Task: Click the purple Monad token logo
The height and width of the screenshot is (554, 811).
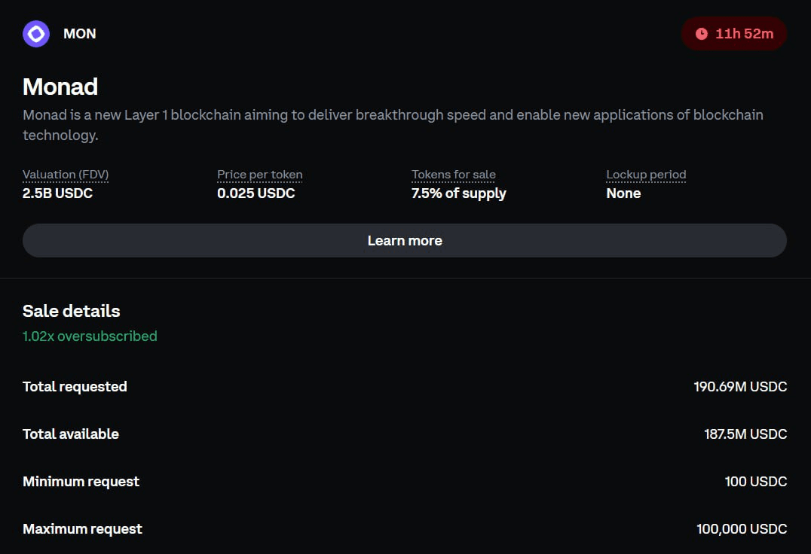Action: 36,34
